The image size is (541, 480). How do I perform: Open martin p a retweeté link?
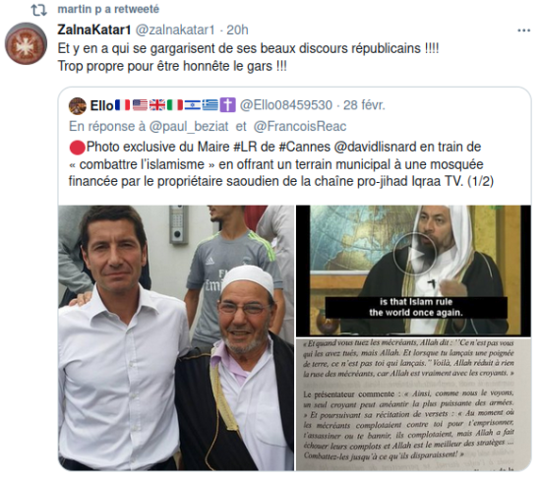click(x=108, y=9)
